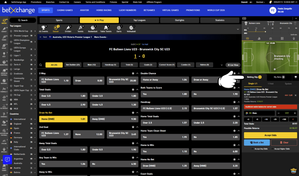Open the home icon in top bar

(x=5, y=2)
